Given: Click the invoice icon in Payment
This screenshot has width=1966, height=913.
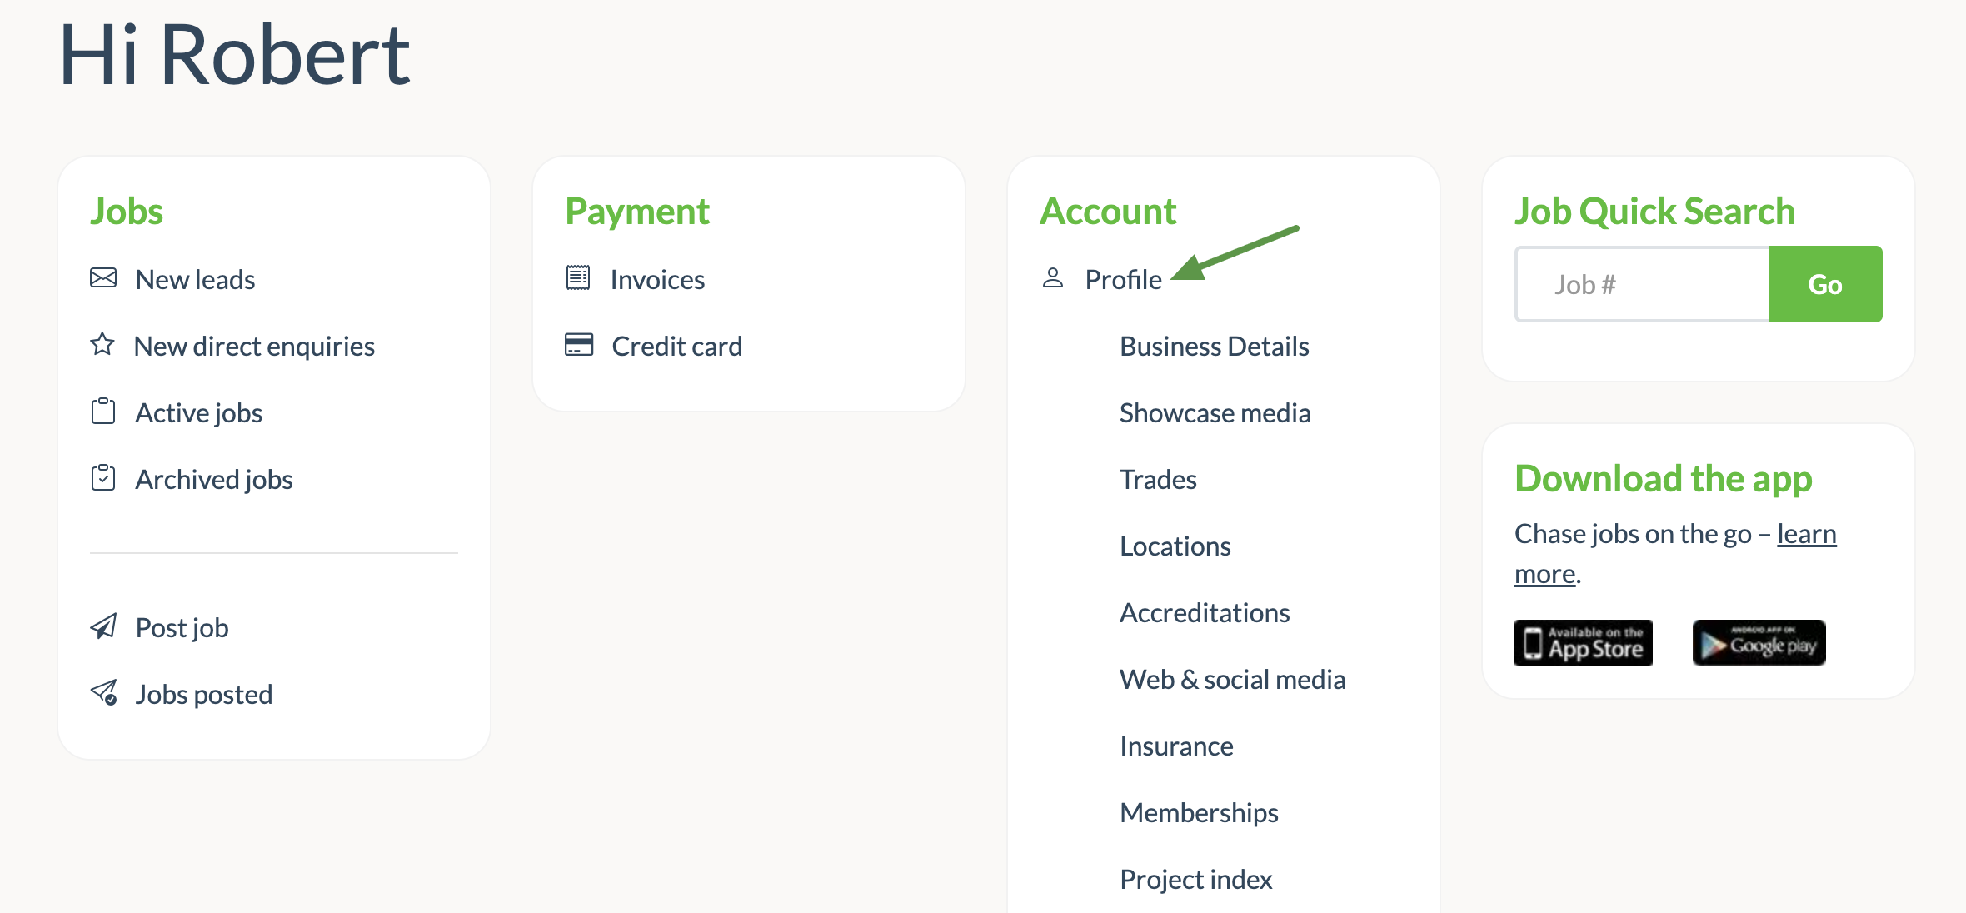Looking at the screenshot, I should [578, 278].
